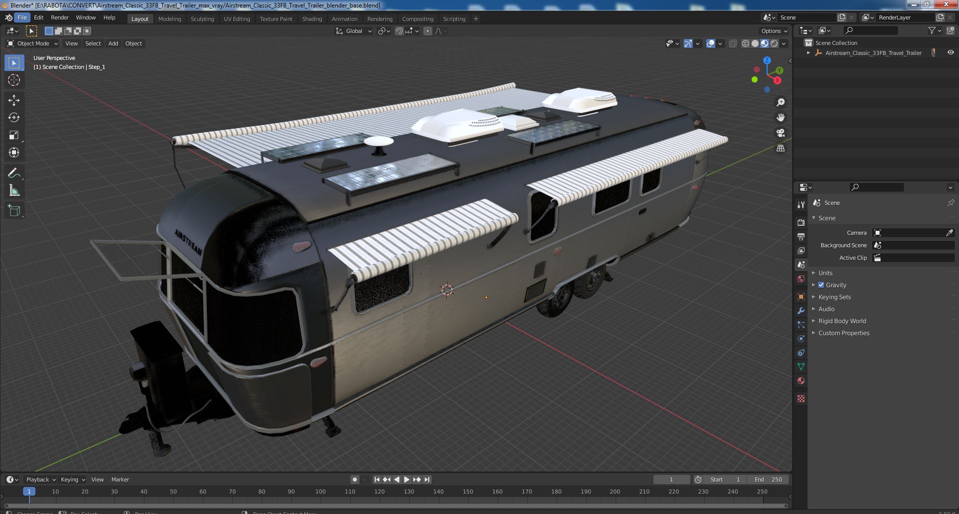Select the Annotate tool
Screen dimensions: 959x514
(x=14, y=173)
